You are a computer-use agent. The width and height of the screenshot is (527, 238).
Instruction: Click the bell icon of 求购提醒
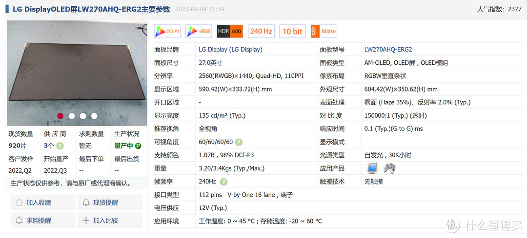20,220
